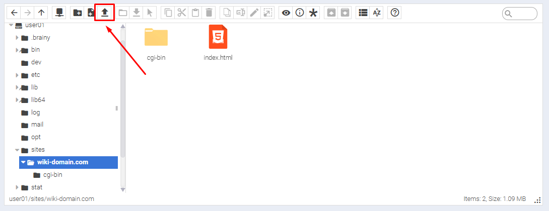
Task: Click the tree scrollbar down arrow
Action: 123,189
